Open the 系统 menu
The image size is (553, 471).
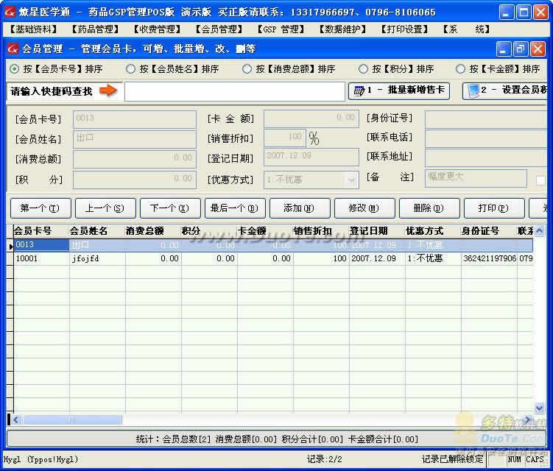[466, 29]
